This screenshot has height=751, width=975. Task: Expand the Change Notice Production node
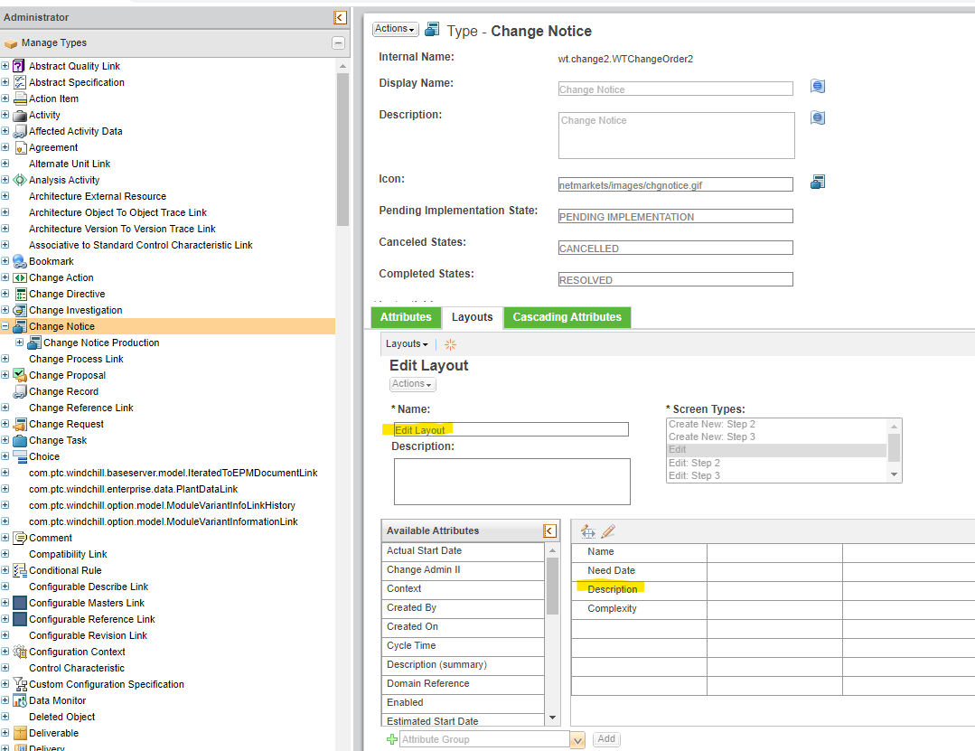pyautogui.click(x=19, y=343)
